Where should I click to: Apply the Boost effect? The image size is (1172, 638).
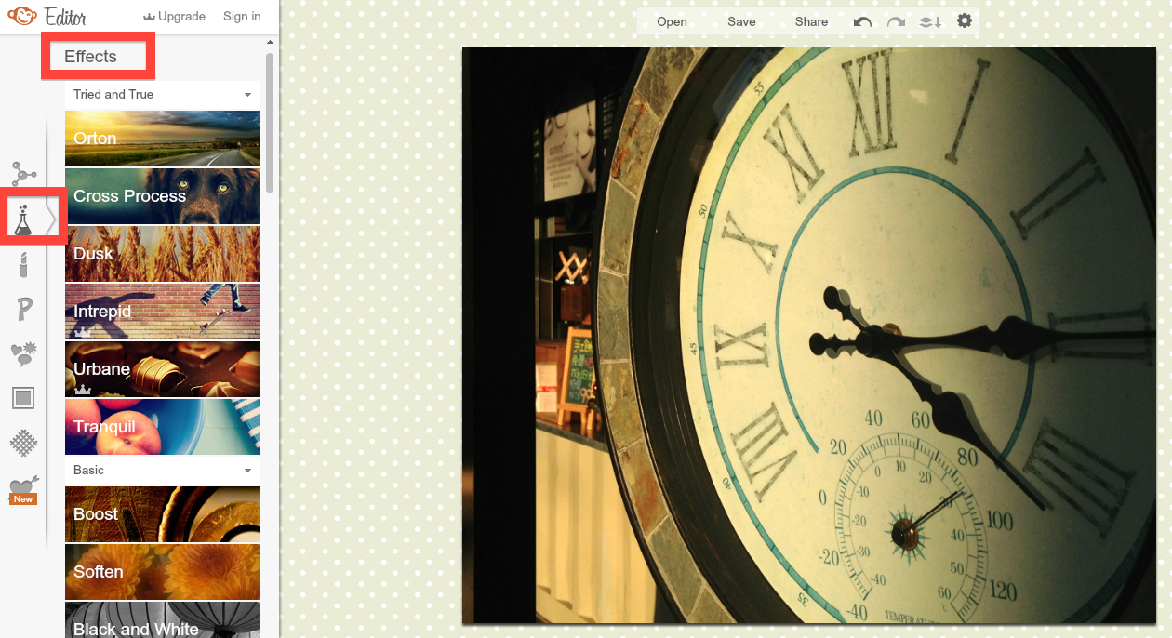click(163, 514)
